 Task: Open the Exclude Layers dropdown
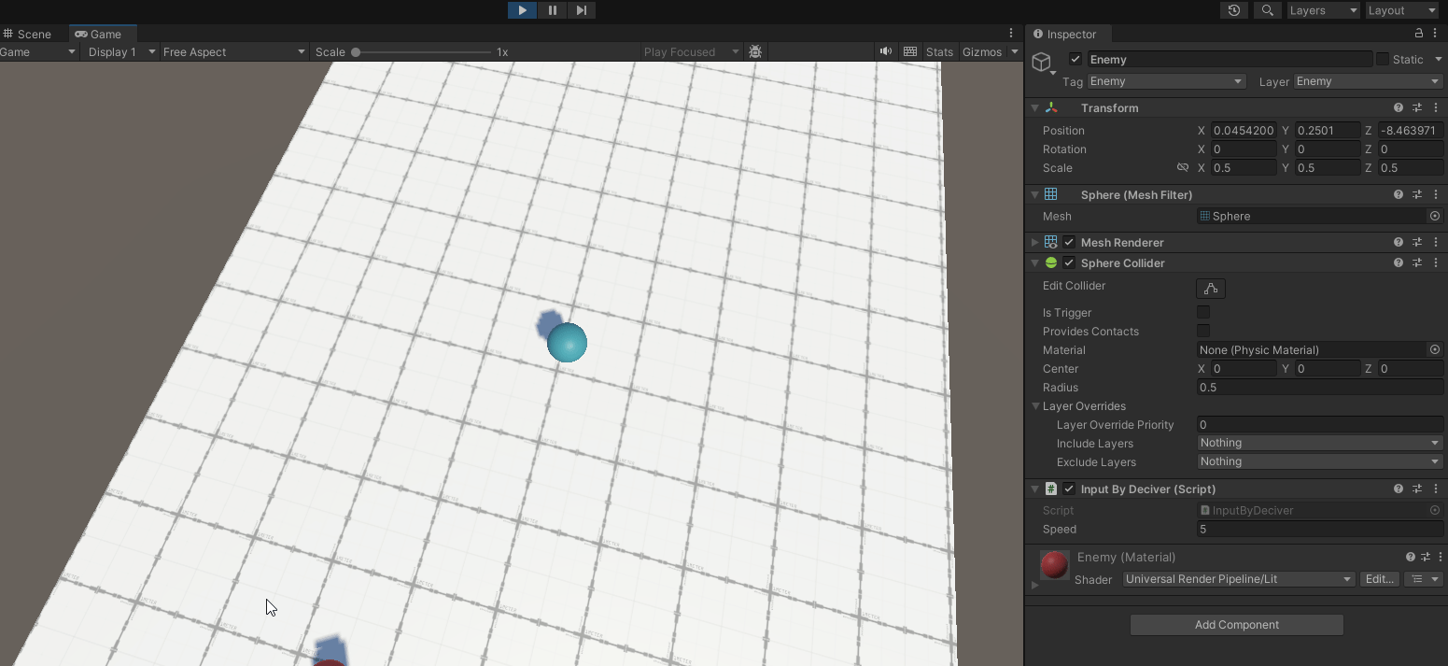(1320, 461)
